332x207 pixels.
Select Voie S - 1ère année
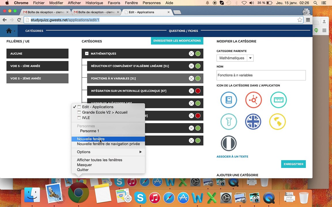pos(37,66)
